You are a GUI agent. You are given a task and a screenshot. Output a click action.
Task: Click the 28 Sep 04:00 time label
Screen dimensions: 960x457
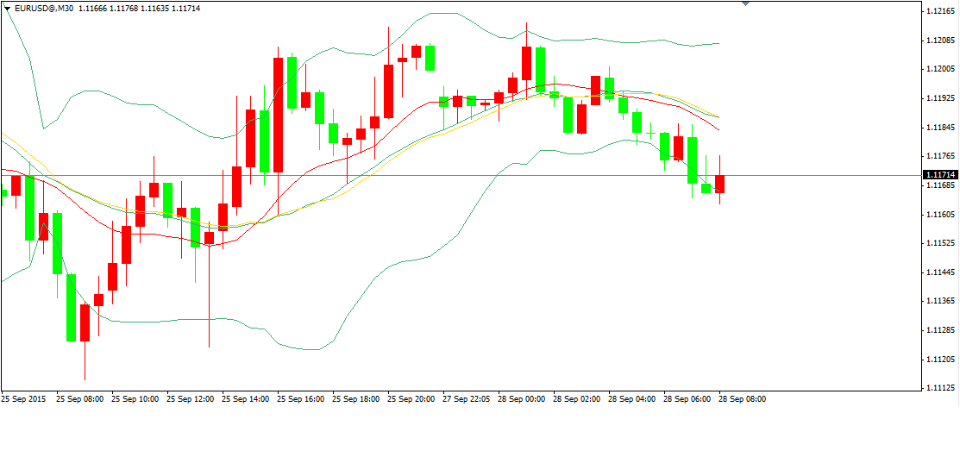[631, 399]
